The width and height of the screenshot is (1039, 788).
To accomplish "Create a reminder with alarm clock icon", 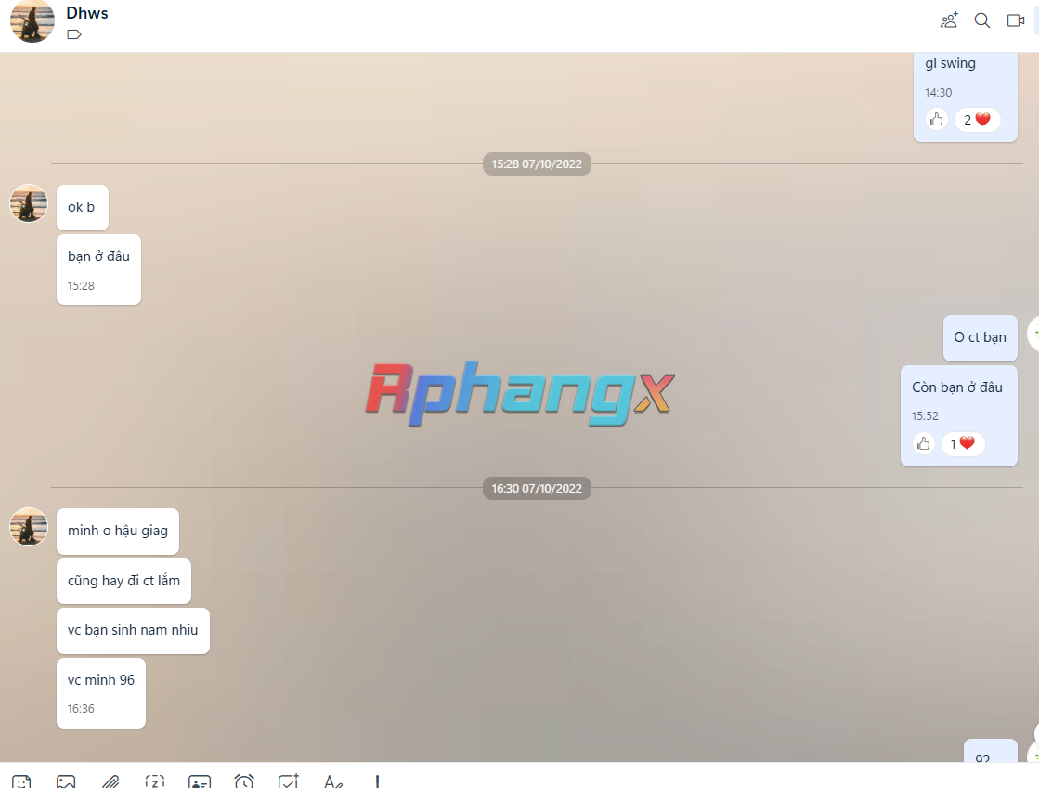I will point(244,781).
